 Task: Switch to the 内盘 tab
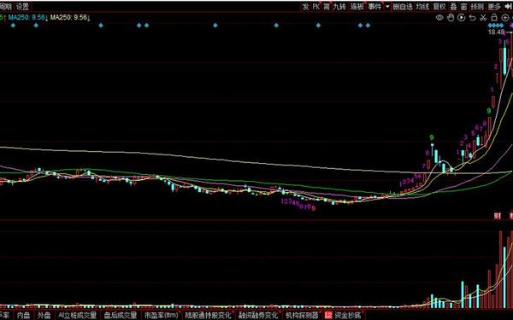pos(23,316)
